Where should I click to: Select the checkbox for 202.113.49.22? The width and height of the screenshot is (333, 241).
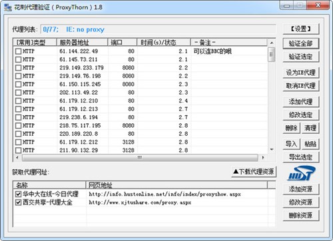pyautogui.click(x=18, y=93)
